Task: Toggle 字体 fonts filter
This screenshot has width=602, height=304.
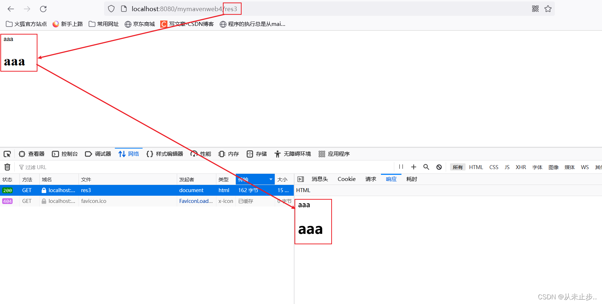Action: 537,167
